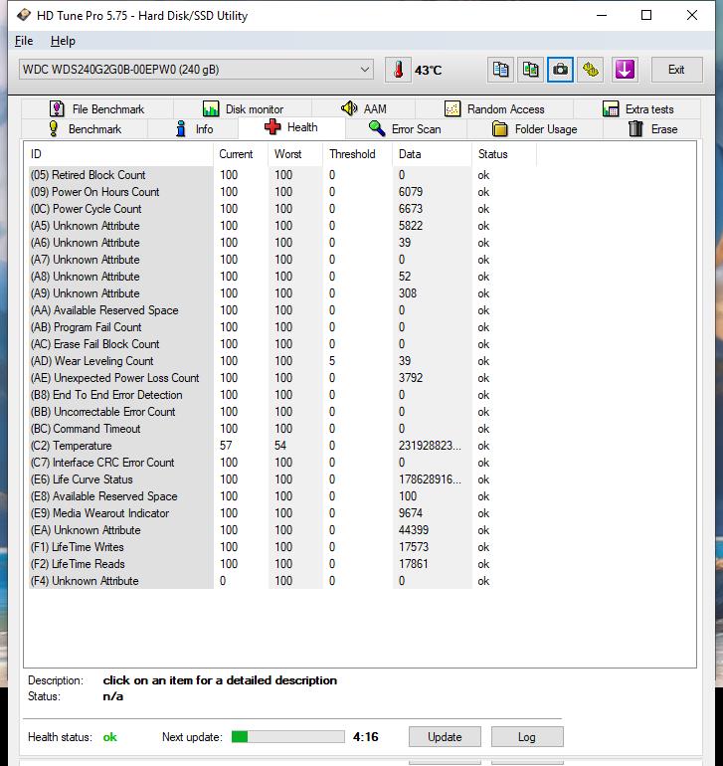The image size is (723, 766).
Task: Click the Exit button
Action: pyautogui.click(x=676, y=70)
